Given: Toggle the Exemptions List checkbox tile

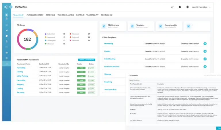Looking at the screenshot, I should tap(160, 26).
